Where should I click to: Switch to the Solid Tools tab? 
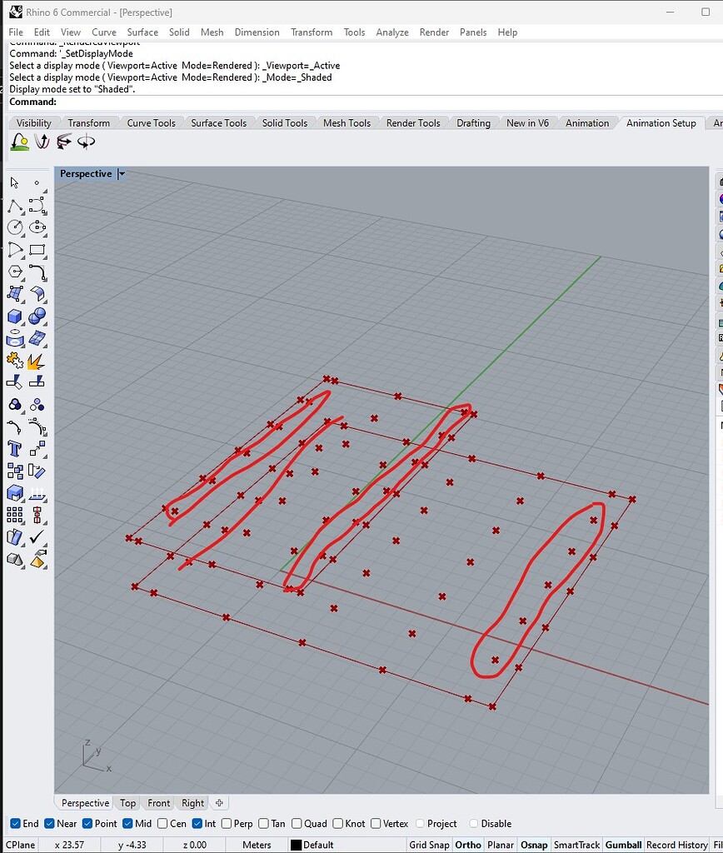pos(285,122)
